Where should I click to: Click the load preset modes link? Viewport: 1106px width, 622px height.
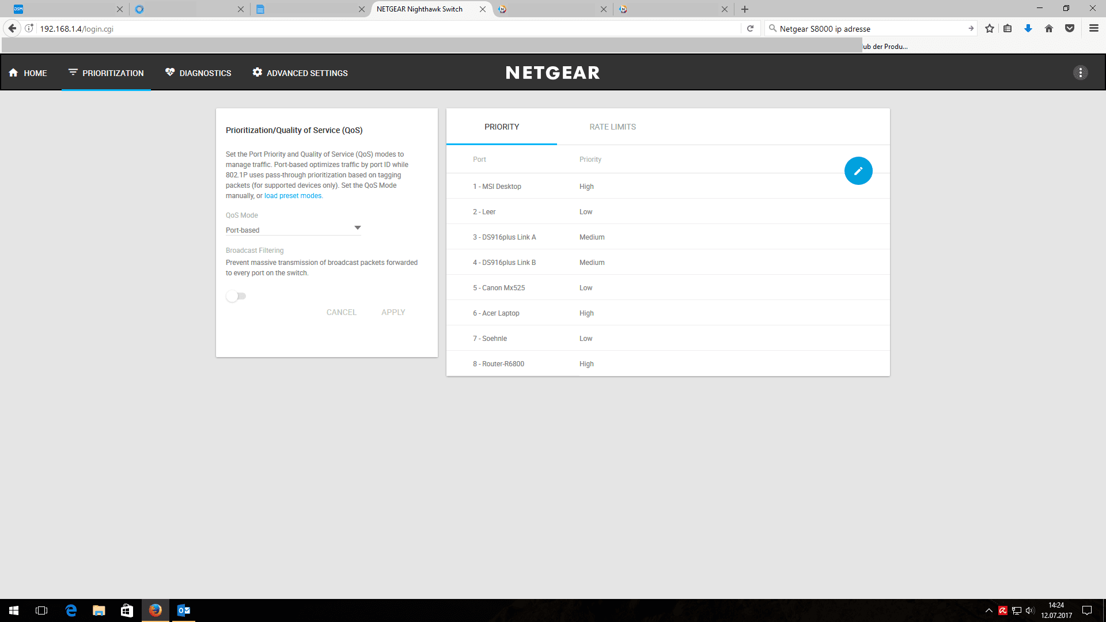293,196
